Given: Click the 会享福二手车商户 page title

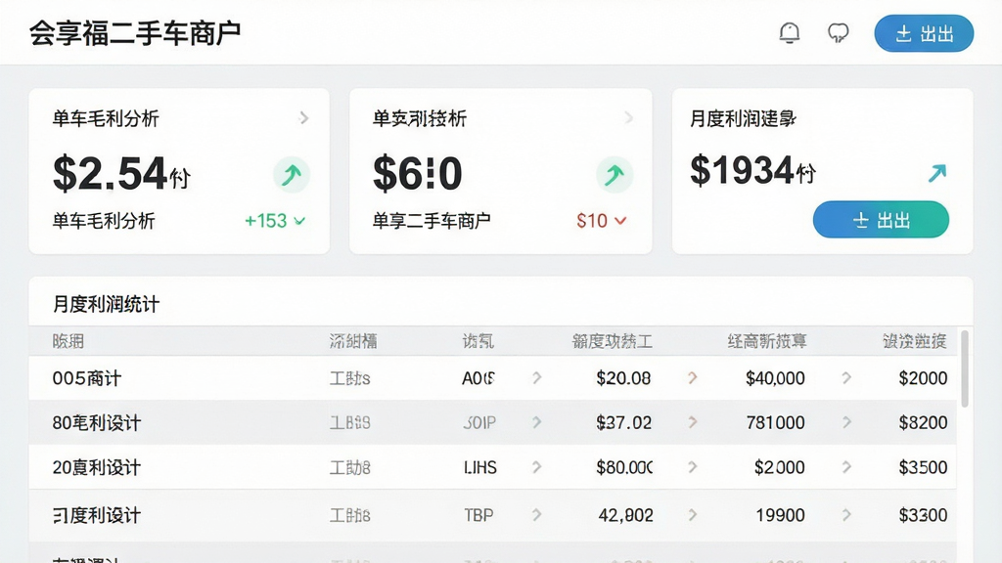Looking at the screenshot, I should click(x=135, y=33).
